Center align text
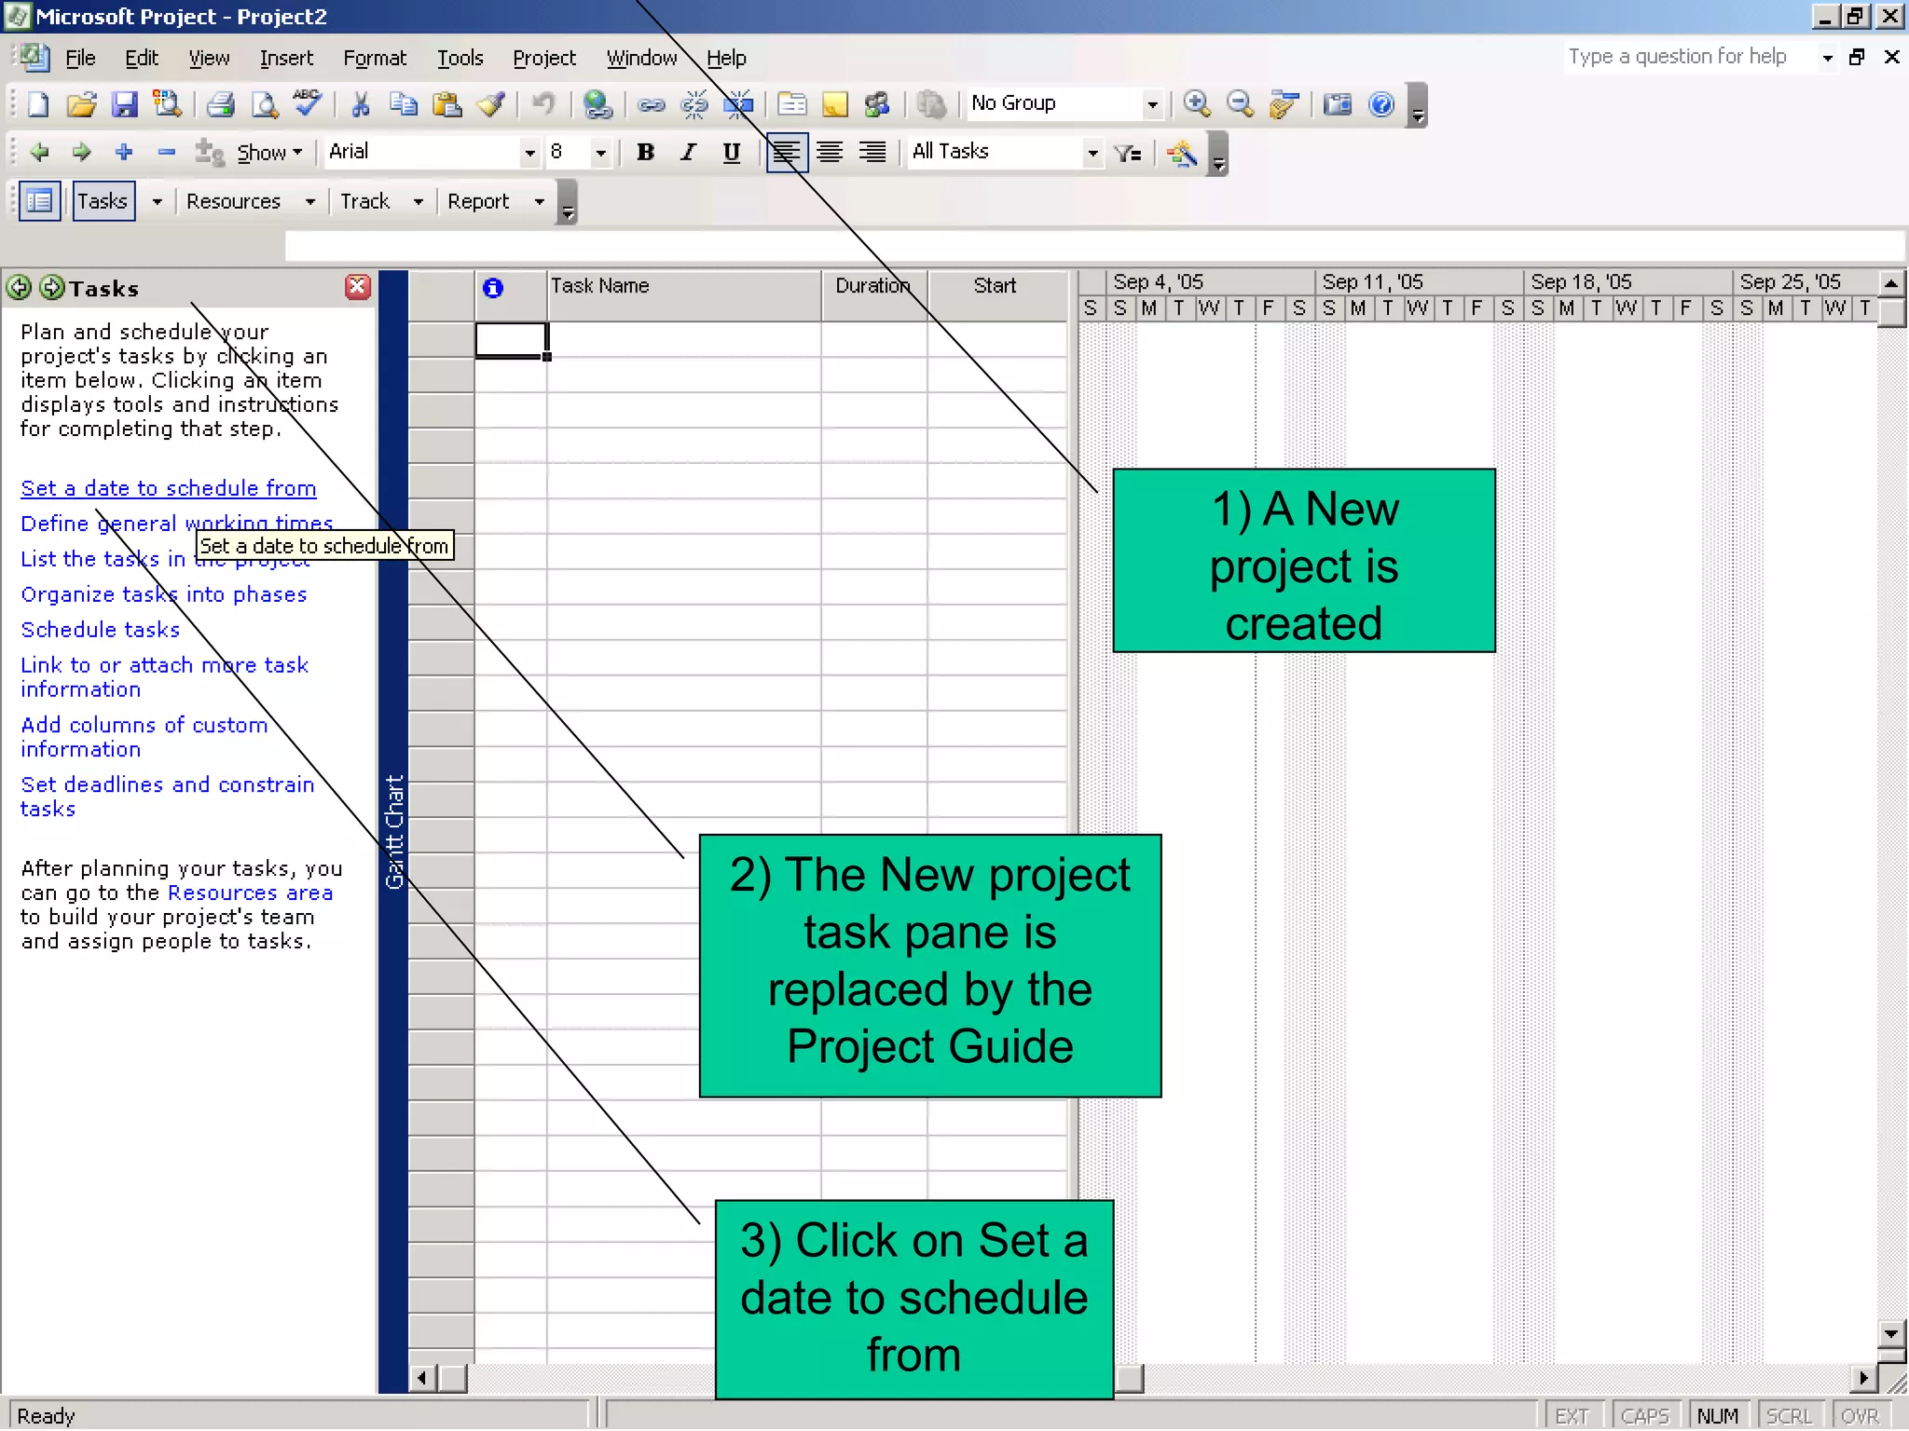 (x=830, y=152)
